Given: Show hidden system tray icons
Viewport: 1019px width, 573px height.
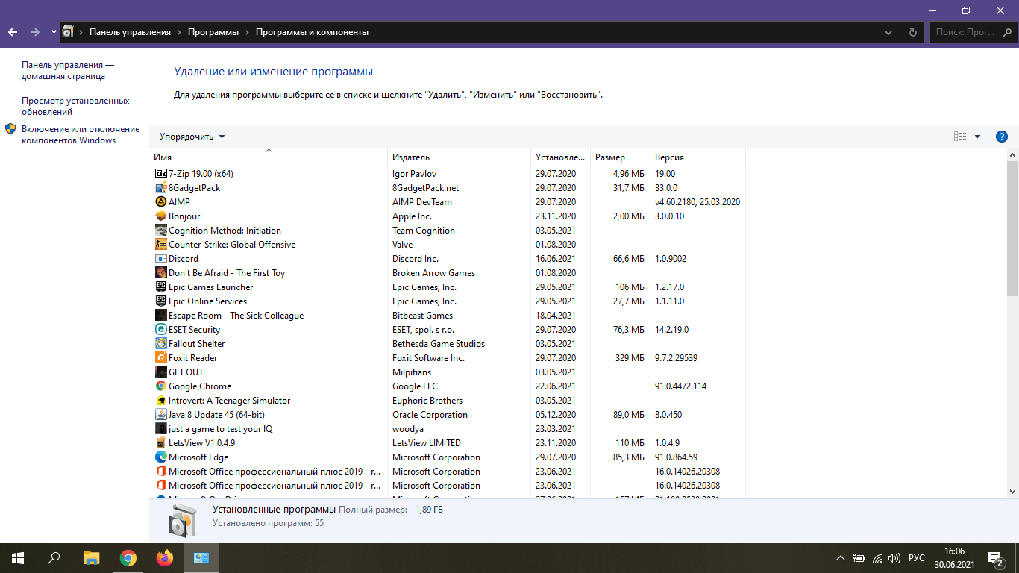Looking at the screenshot, I should (x=841, y=558).
